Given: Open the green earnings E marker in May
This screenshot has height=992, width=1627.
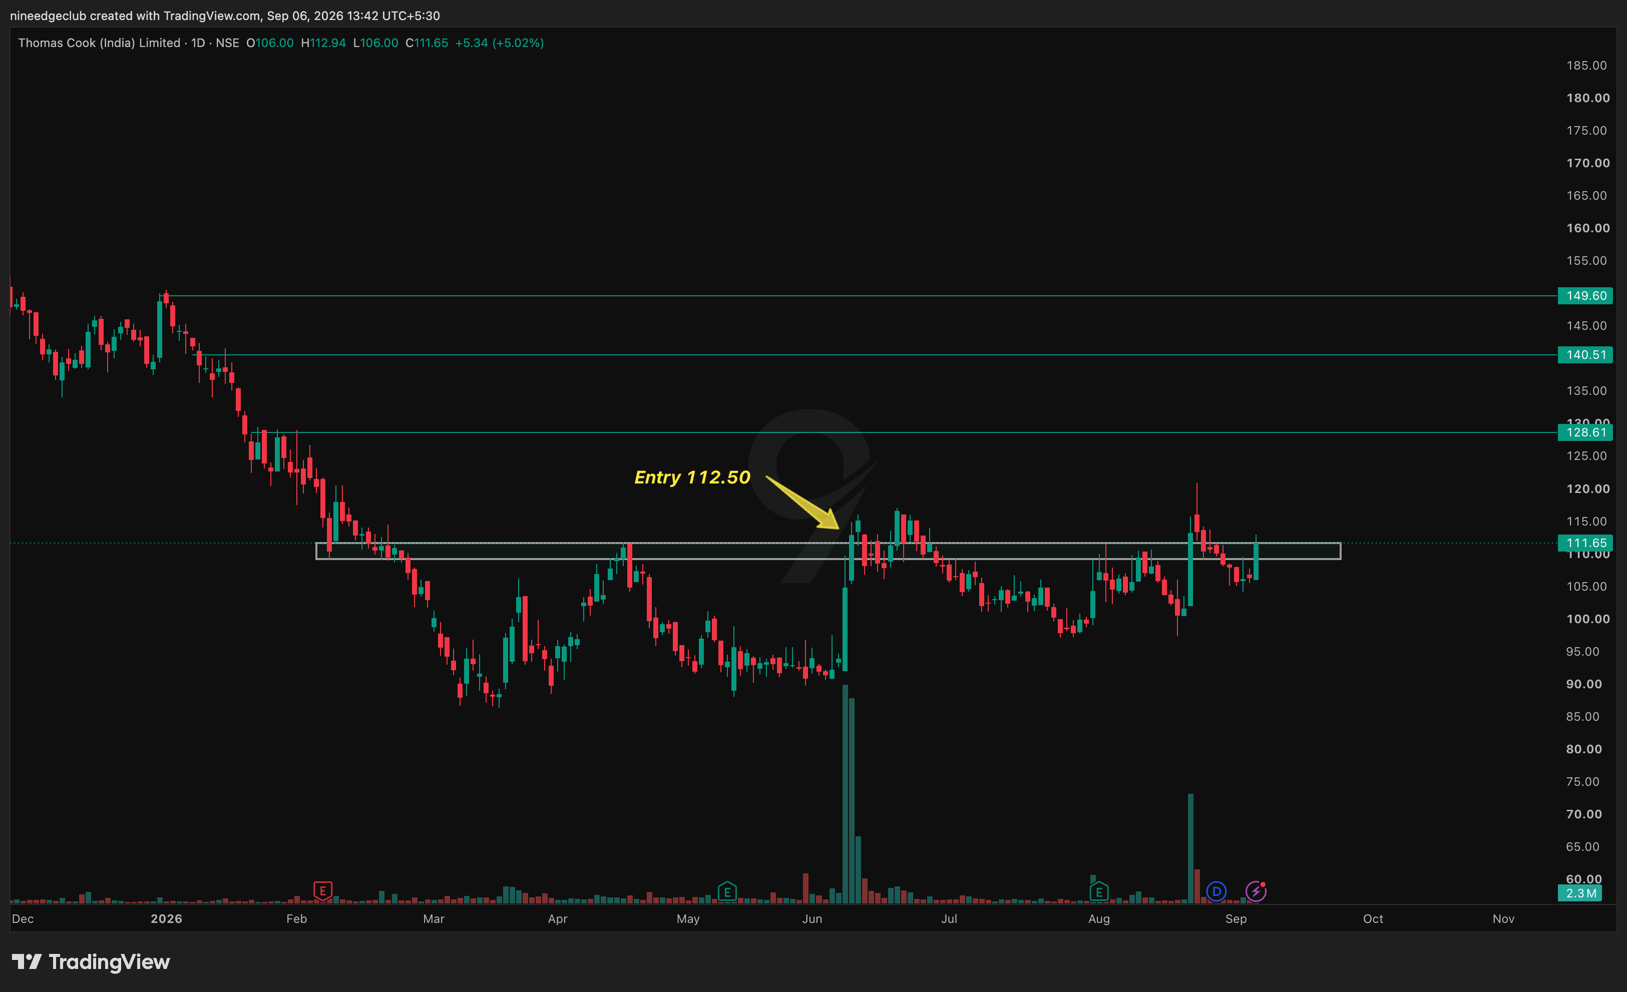Looking at the screenshot, I should click(726, 891).
